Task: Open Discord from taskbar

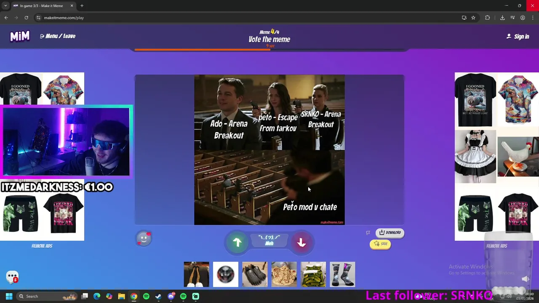Action: pyautogui.click(x=171, y=296)
